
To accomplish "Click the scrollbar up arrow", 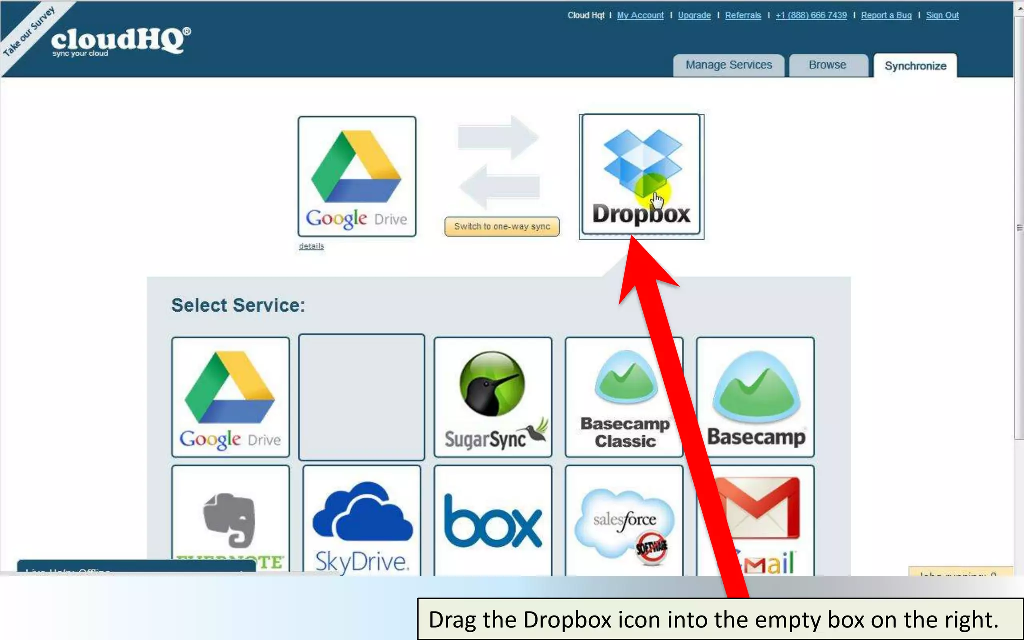I will pyautogui.click(x=1019, y=8).
